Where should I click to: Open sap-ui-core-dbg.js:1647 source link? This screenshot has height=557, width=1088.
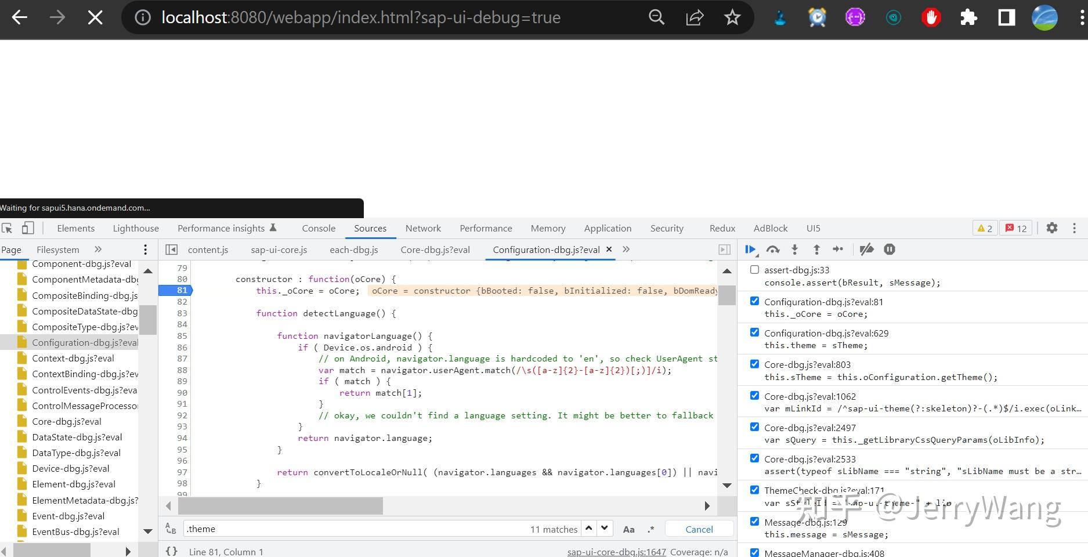(x=617, y=552)
